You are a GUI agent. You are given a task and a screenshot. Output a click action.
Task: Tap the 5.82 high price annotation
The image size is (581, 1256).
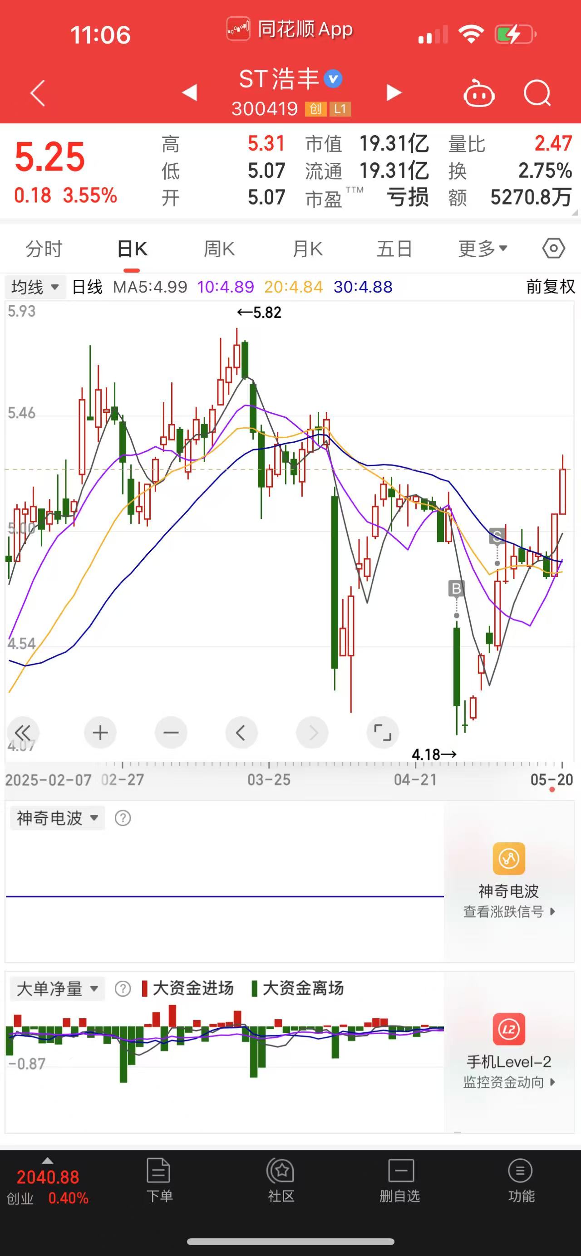[x=259, y=312]
